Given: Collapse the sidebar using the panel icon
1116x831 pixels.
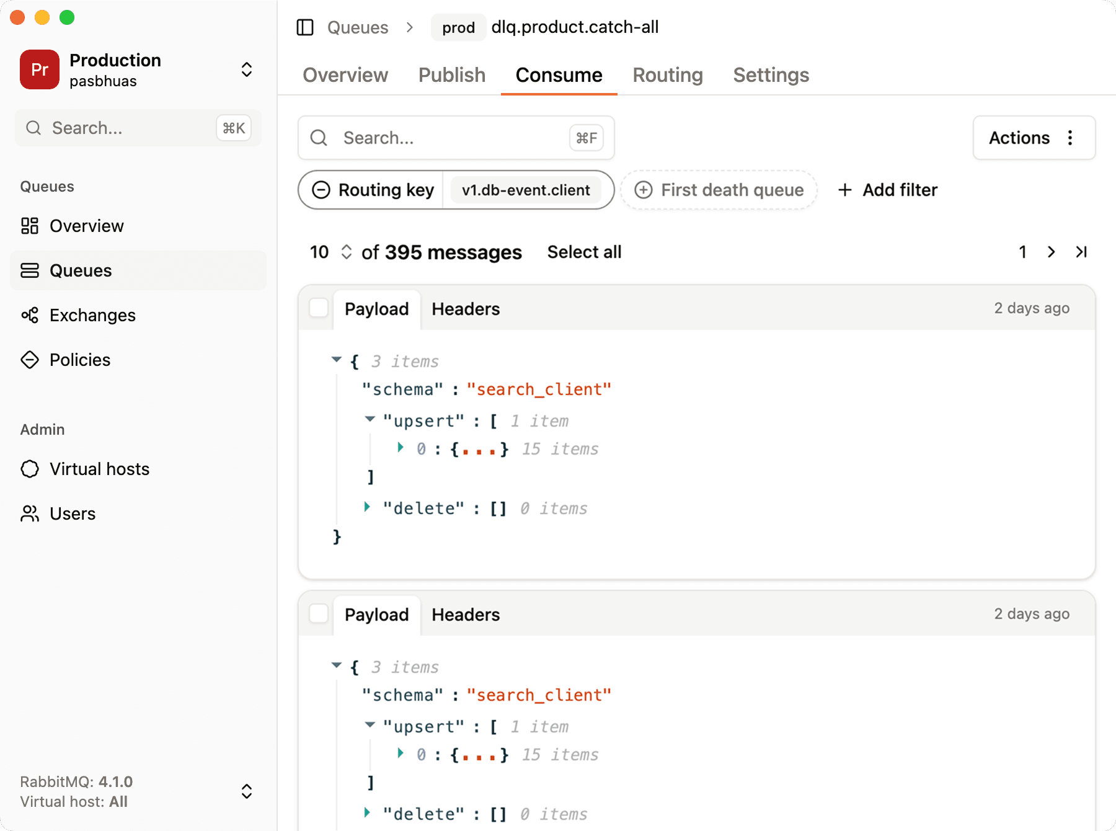Looking at the screenshot, I should (305, 27).
